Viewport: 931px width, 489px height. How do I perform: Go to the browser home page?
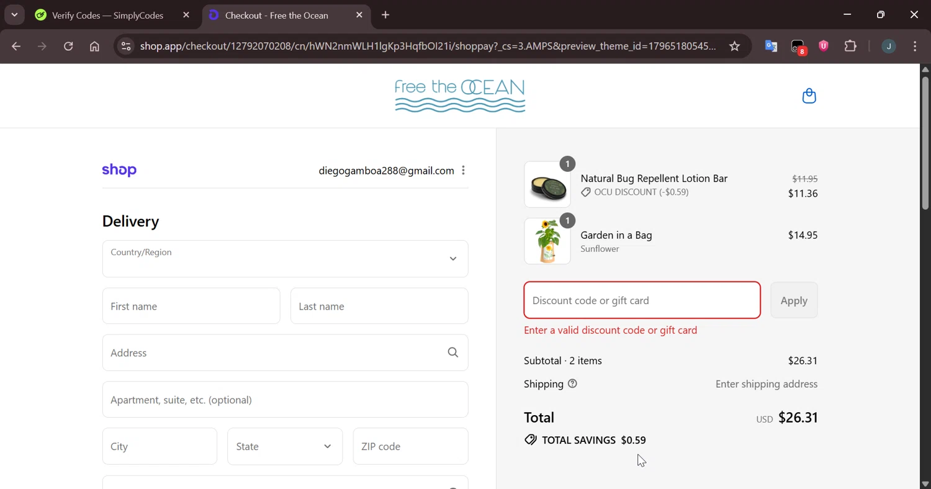[94, 47]
